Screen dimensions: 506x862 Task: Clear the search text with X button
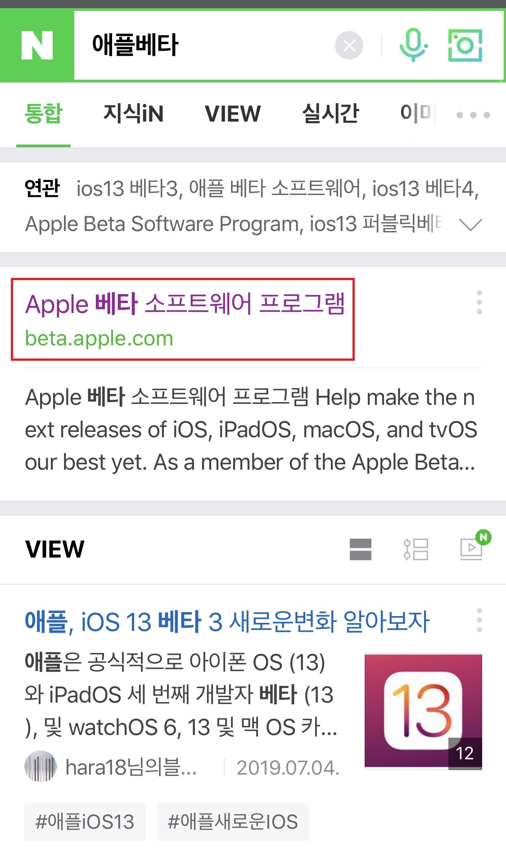point(349,45)
